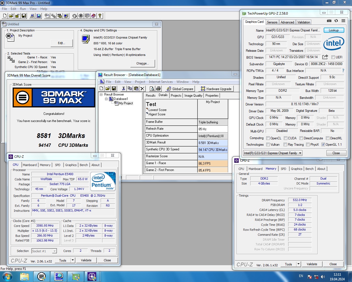The image size is (352, 282).
Task: Click the taskbar clock showing 12:11
Action: (337, 277)
